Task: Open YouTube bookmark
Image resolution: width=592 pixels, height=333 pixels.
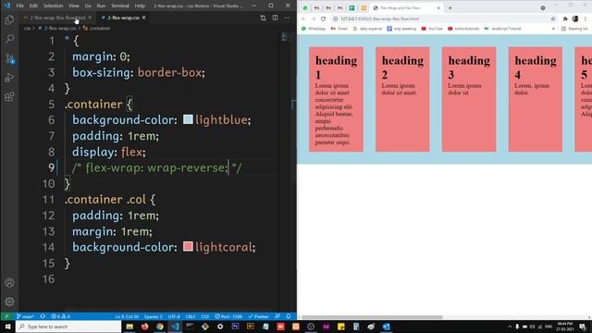Action: tap(432, 29)
